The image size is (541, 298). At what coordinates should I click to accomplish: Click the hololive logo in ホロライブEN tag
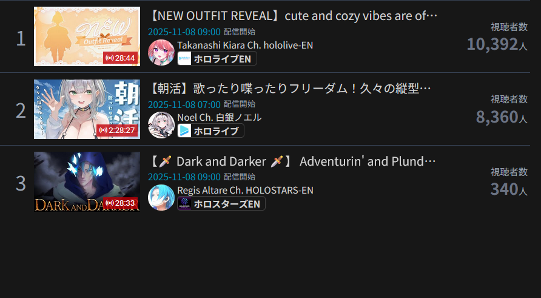click(184, 59)
